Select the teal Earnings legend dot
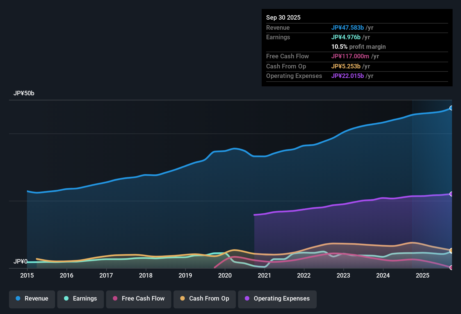The height and width of the screenshot is (314, 461). click(x=66, y=299)
